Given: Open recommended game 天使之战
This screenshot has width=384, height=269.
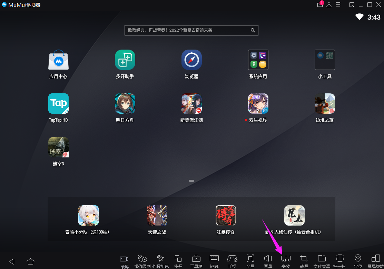Looking at the screenshot, I should (x=157, y=216).
